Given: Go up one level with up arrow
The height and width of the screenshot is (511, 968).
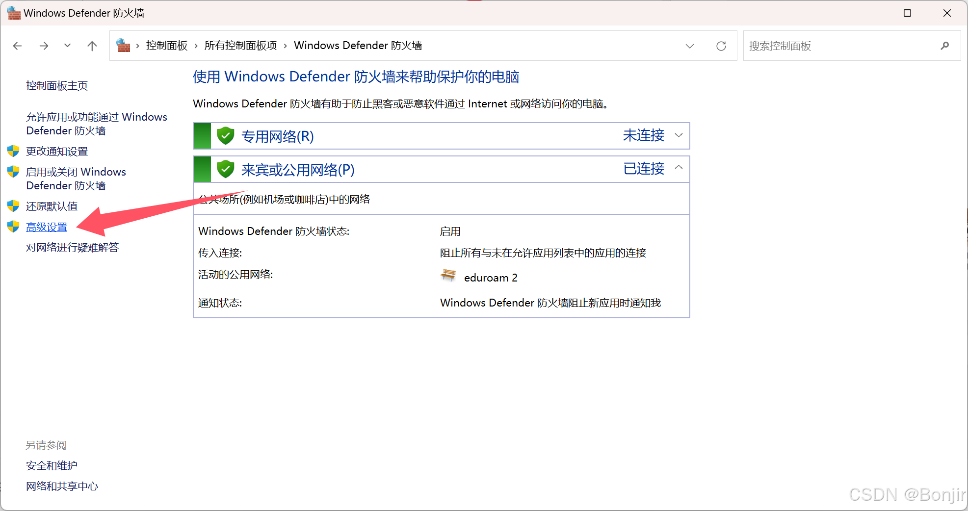Looking at the screenshot, I should click(x=92, y=46).
